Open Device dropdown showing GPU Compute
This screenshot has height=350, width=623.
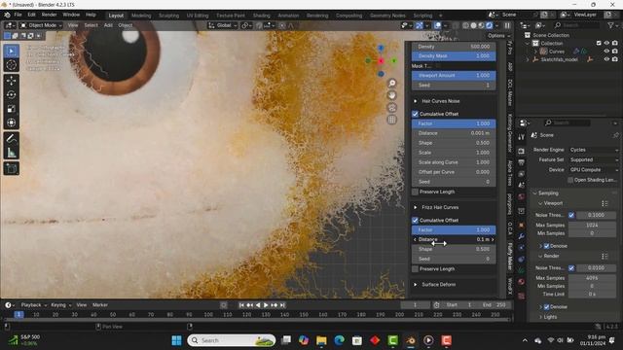point(594,169)
